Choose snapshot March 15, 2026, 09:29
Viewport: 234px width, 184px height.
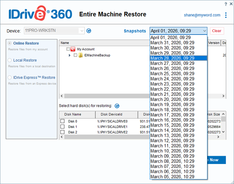click(x=172, y=125)
